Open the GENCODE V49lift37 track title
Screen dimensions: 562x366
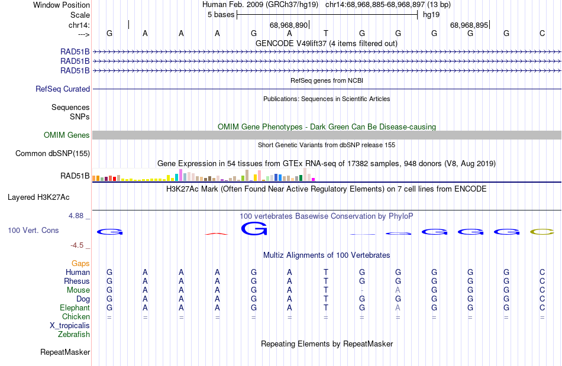tap(326, 43)
